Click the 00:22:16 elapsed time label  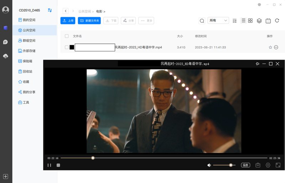click(x=53, y=158)
